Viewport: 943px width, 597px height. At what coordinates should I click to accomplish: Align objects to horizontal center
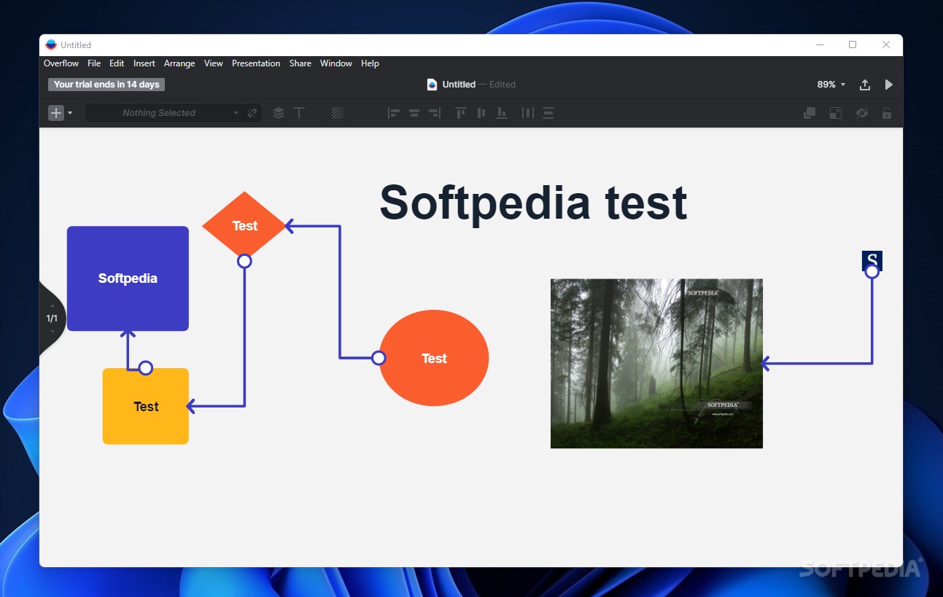pos(414,113)
